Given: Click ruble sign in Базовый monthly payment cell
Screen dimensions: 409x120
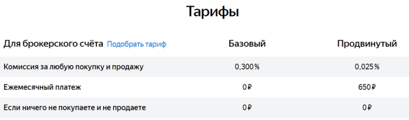Looking at the screenshot, I should pyautogui.click(x=249, y=87).
